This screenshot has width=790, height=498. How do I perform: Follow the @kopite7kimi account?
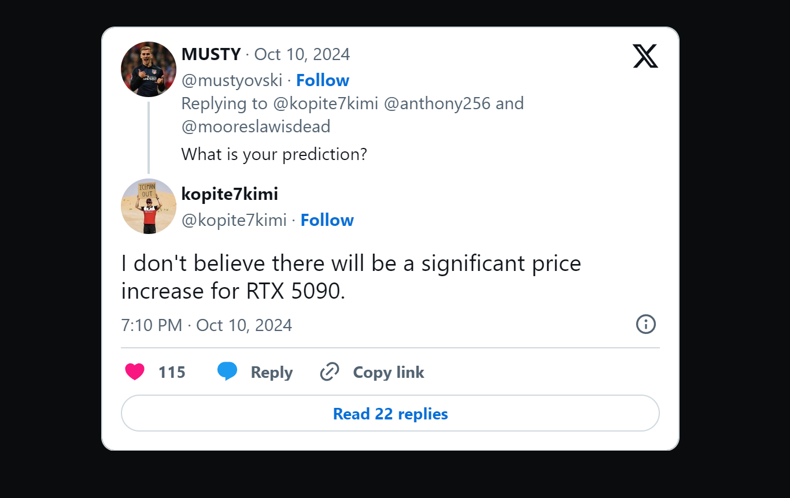(x=327, y=220)
